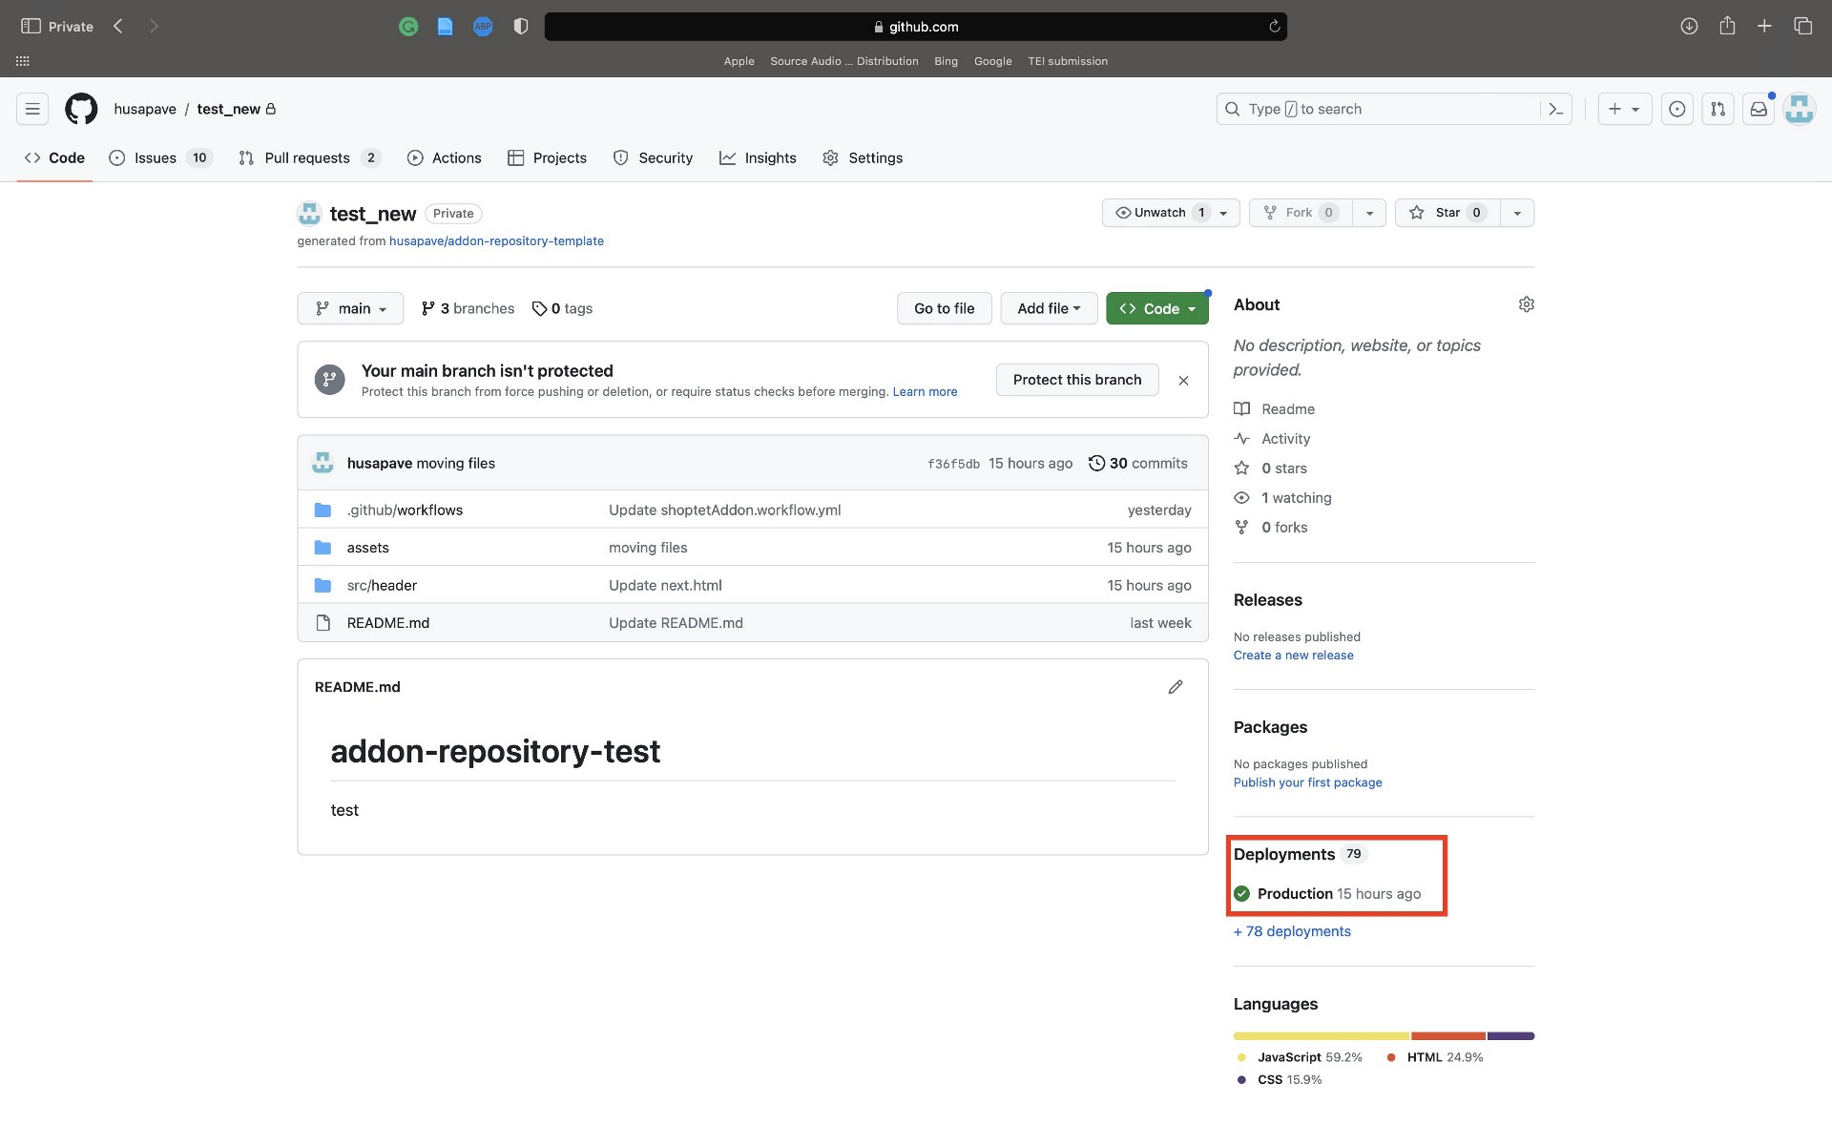Toggle Watch status on repository
The image size is (1832, 1146).
[x=1161, y=211]
